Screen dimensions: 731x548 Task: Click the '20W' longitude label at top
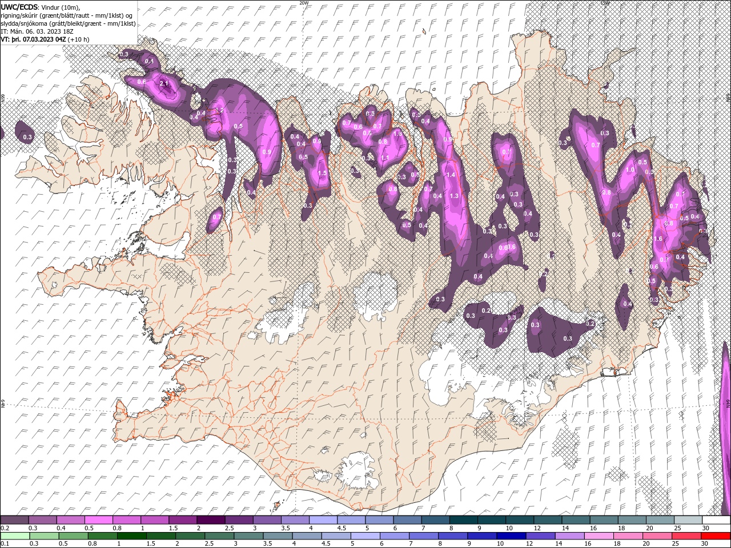pos(304,3)
